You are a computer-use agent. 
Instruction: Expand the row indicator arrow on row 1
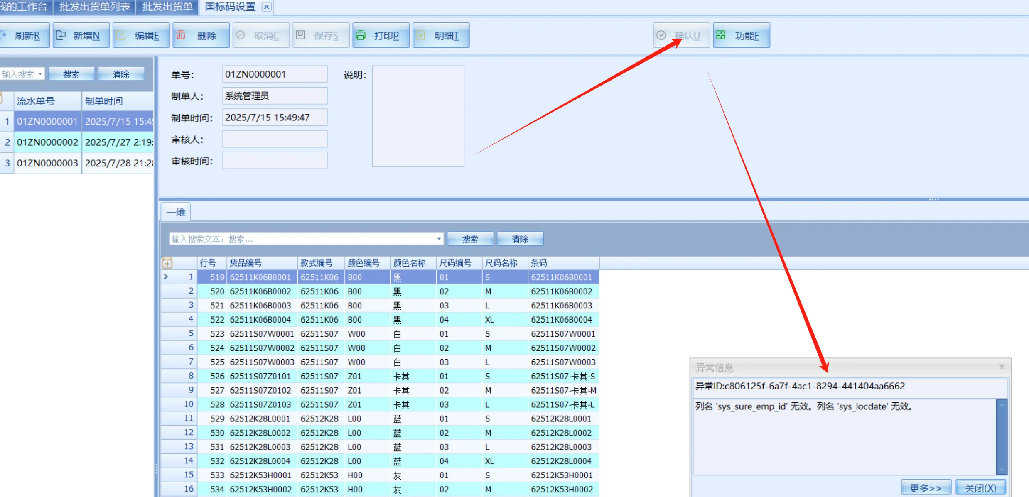click(166, 277)
